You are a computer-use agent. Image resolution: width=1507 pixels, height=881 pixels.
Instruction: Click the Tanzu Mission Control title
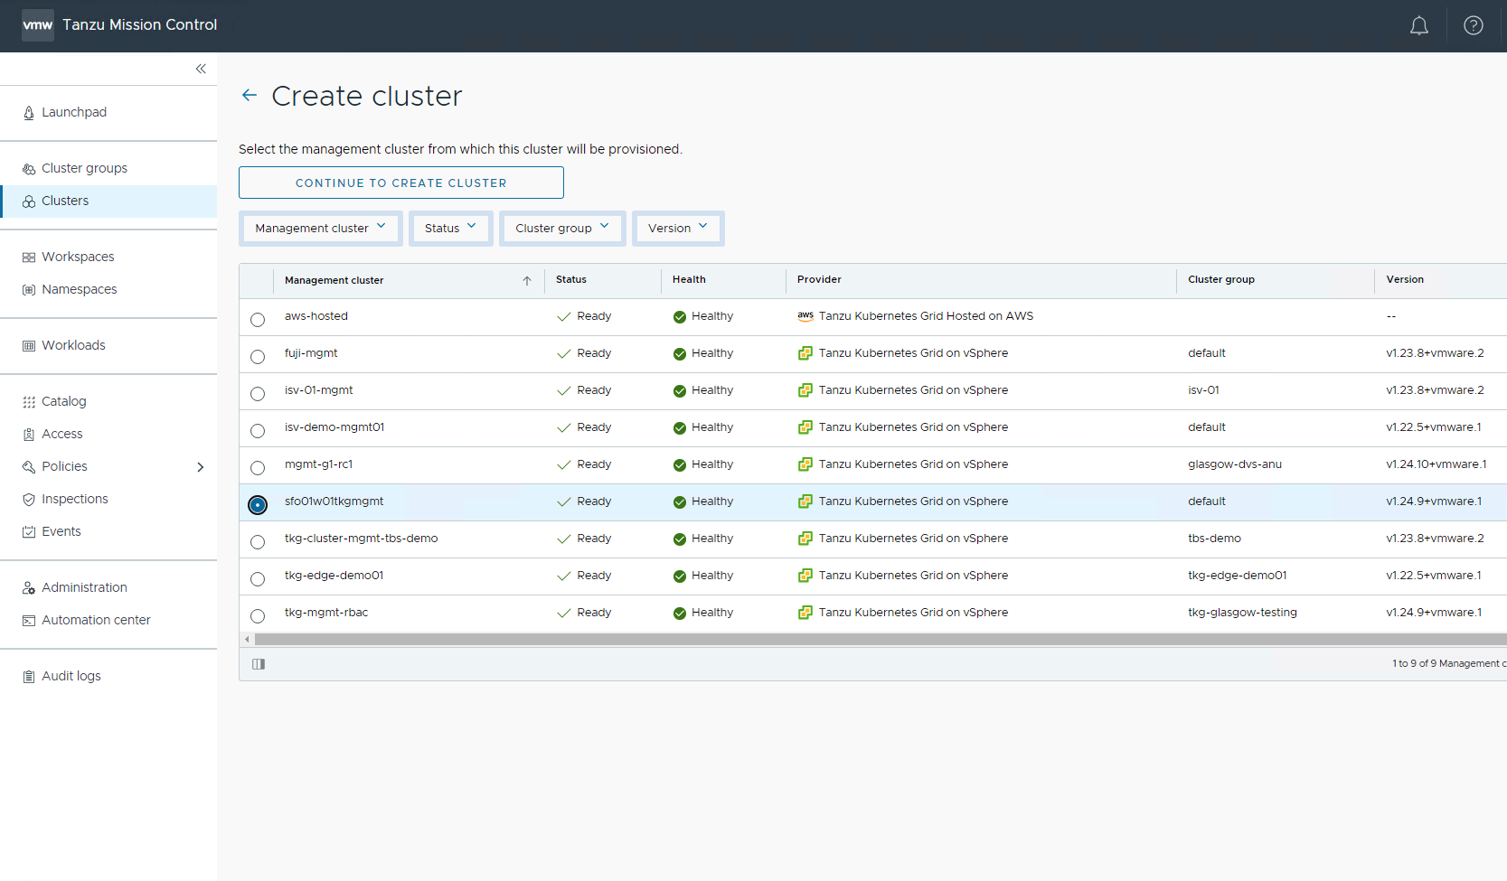click(x=140, y=25)
